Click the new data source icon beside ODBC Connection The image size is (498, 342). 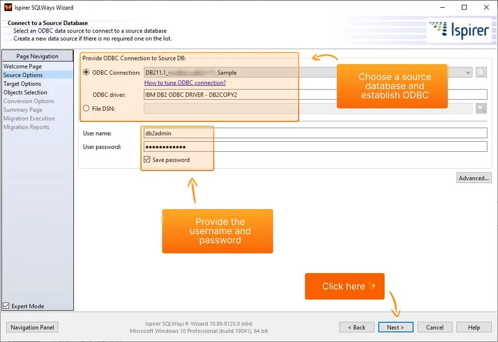click(481, 73)
